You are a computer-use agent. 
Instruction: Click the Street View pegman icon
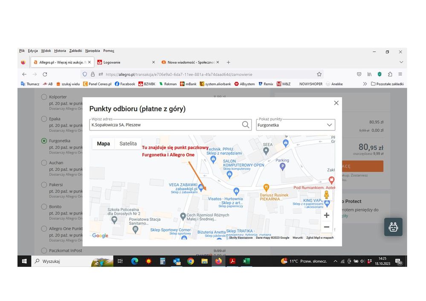tap(327, 195)
